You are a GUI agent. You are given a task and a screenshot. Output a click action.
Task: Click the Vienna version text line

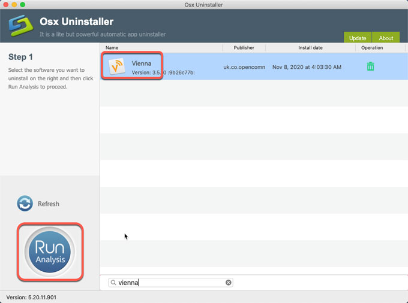point(163,72)
